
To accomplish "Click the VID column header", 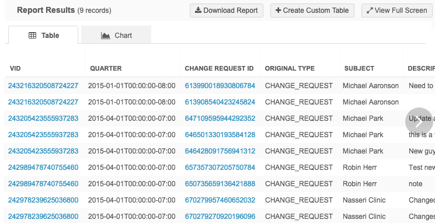I will (x=15, y=68).
